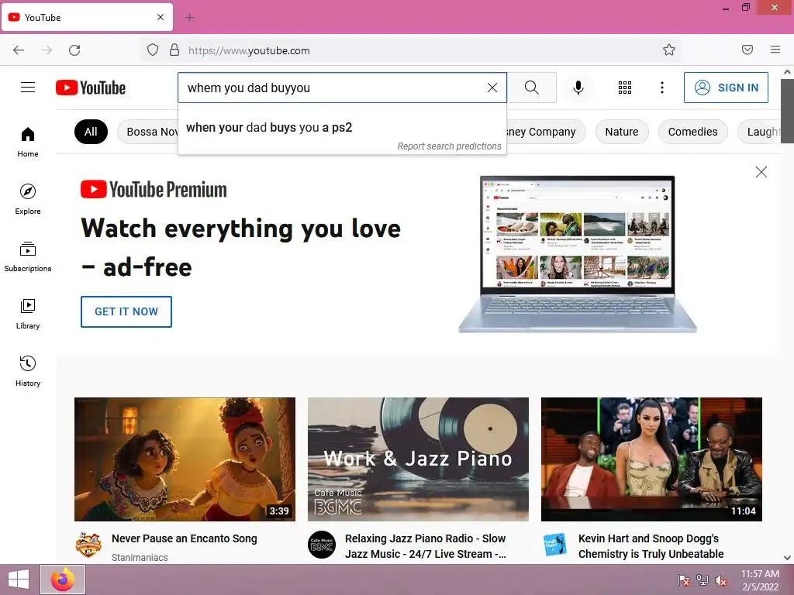
Task: Select the Disney Company filter chip
Action: (x=546, y=132)
